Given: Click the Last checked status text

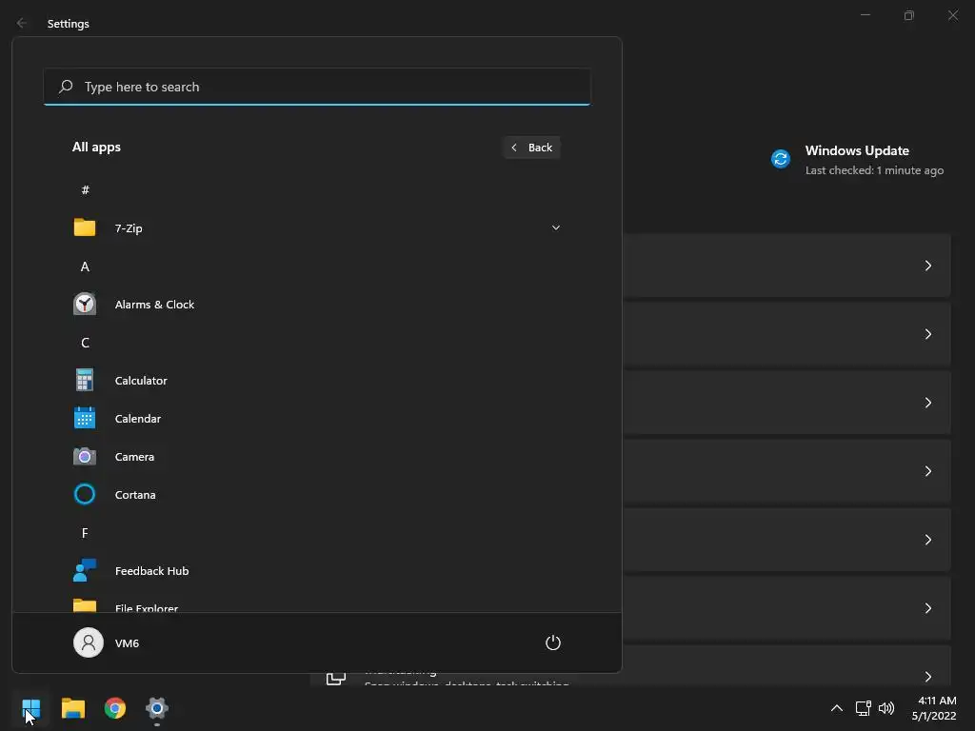Looking at the screenshot, I should 874,170.
